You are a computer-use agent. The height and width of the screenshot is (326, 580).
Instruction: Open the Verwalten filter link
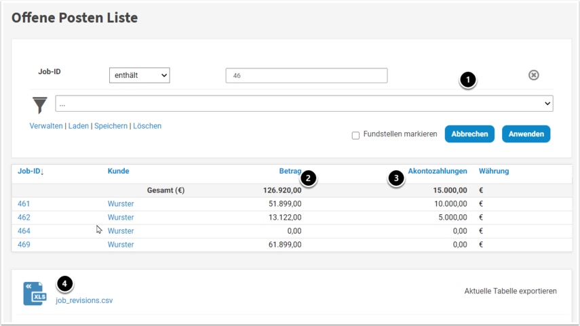46,126
